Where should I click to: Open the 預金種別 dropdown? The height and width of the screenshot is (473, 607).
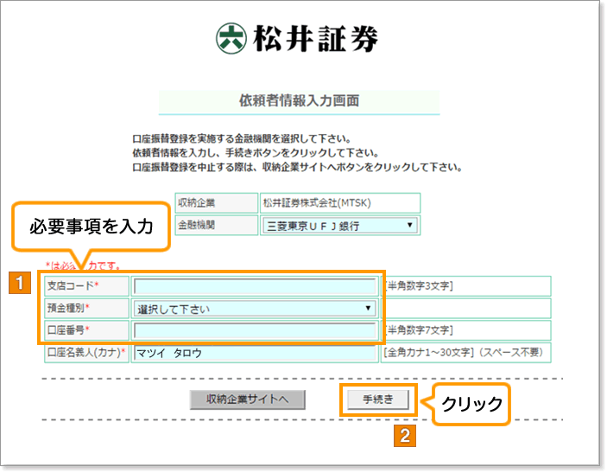click(255, 309)
